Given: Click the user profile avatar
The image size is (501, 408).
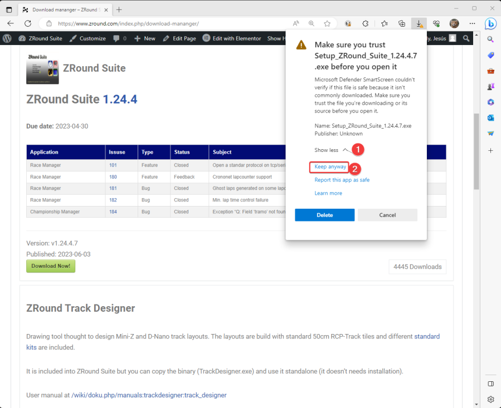Looking at the screenshot, I should pyautogui.click(x=454, y=23).
